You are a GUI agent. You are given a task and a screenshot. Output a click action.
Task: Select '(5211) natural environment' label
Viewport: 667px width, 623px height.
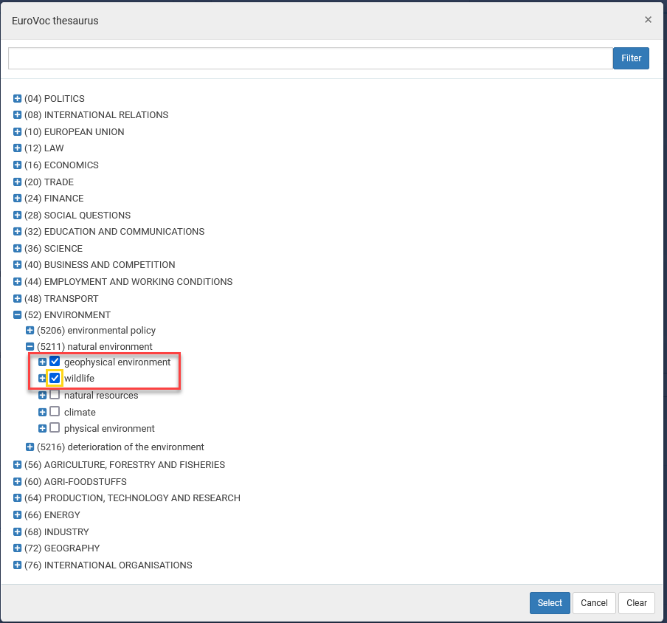(94, 346)
